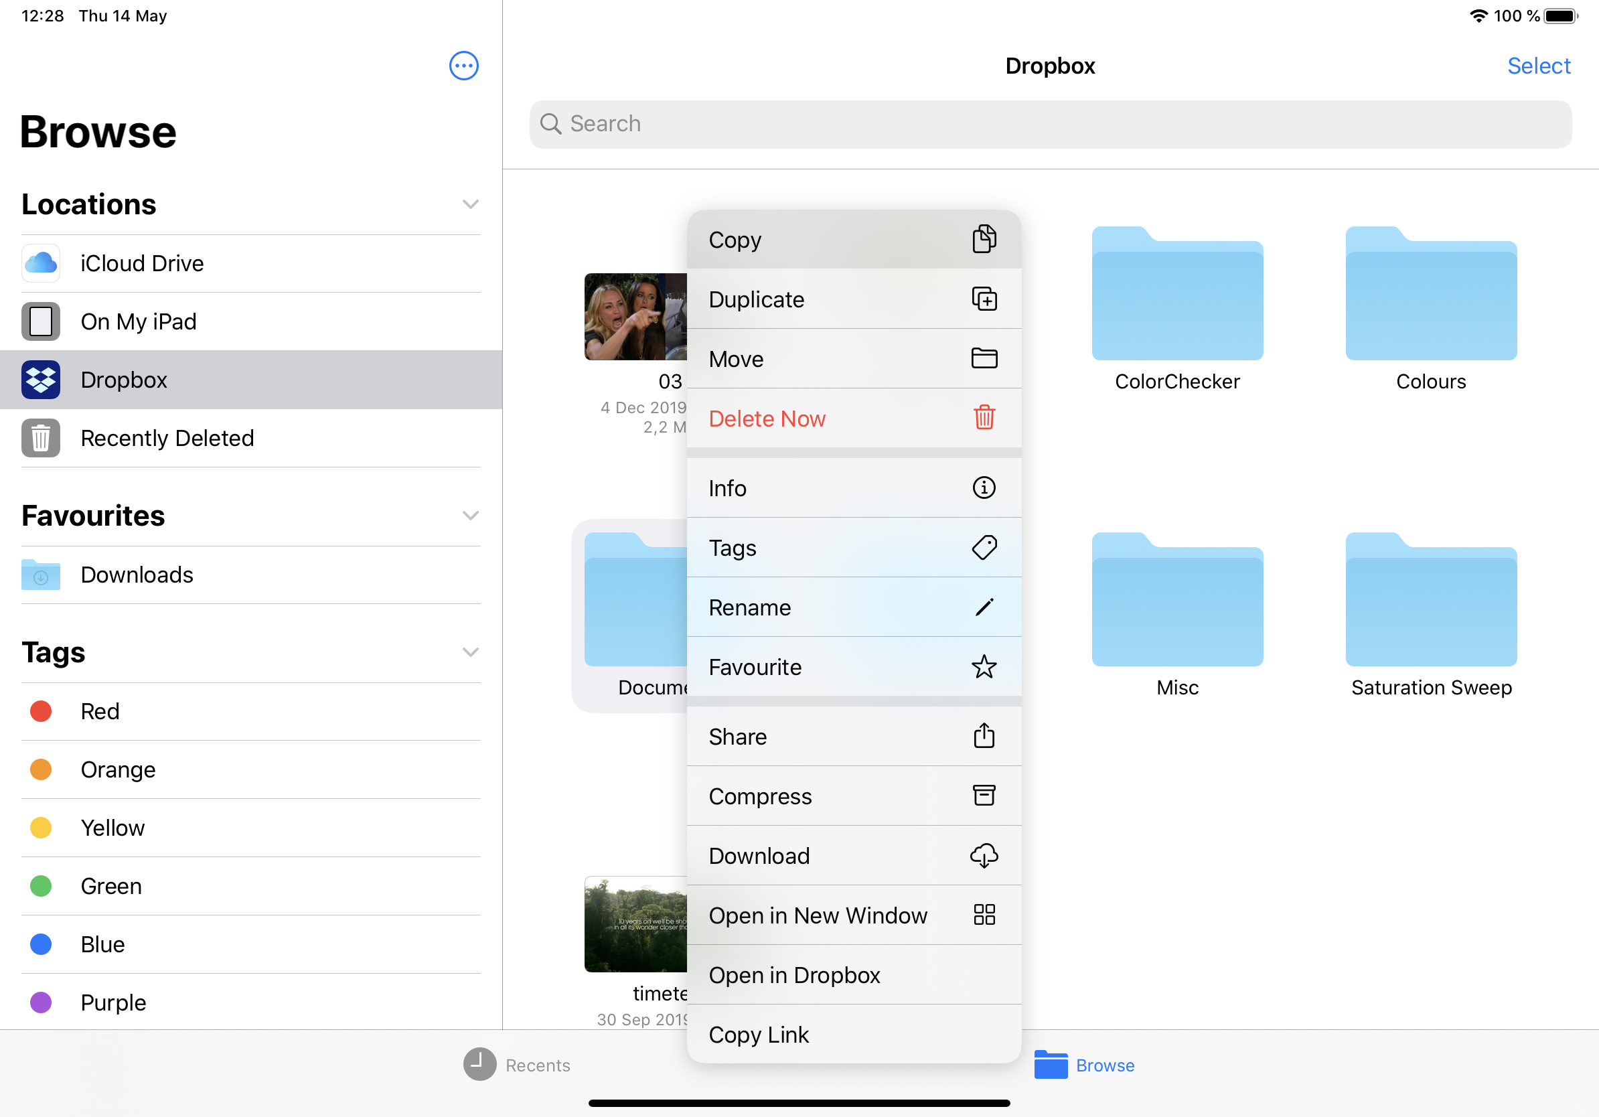Open the ColorChecker folder
This screenshot has height=1117, width=1599.
[1177, 293]
